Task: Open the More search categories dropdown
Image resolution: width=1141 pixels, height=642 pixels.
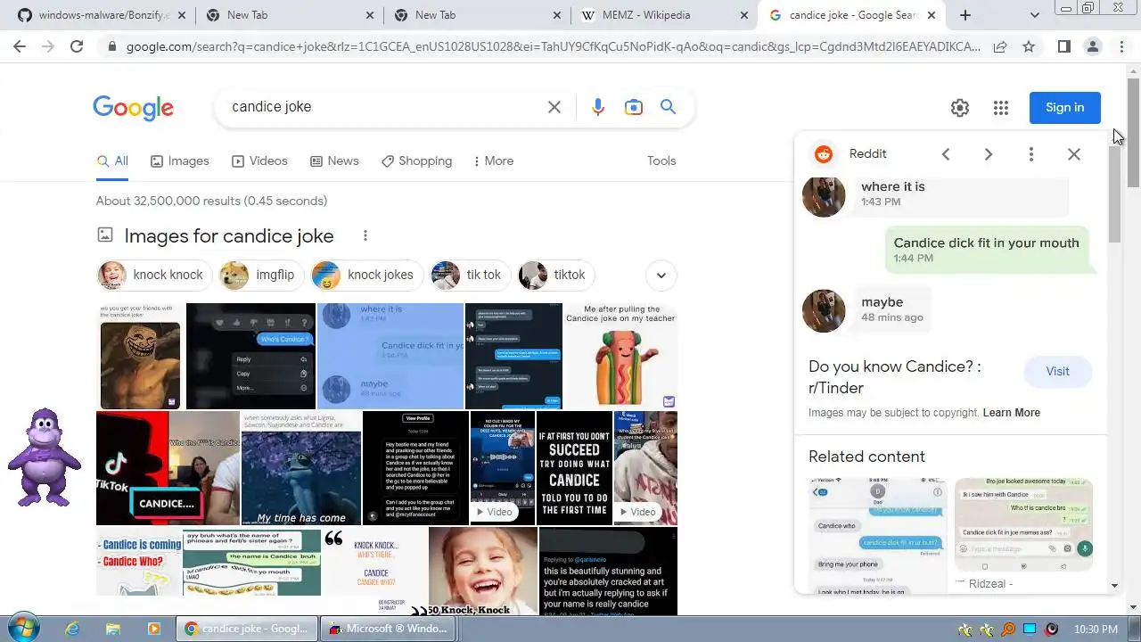Action: (x=493, y=161)
